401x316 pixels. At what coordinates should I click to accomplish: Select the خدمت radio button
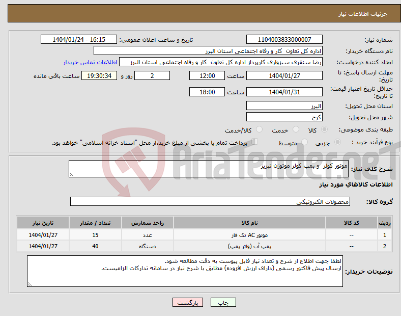(296, 129)
